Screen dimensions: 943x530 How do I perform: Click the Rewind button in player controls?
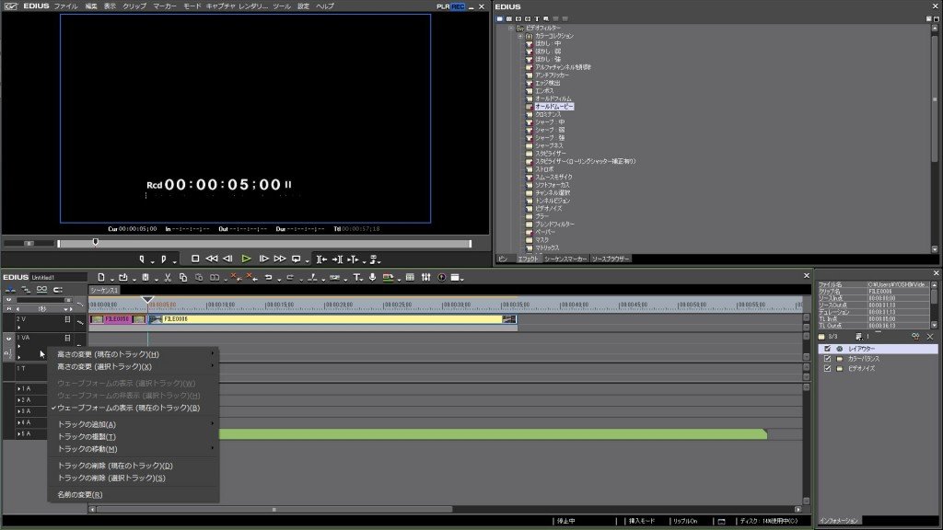tap(212, 259)
